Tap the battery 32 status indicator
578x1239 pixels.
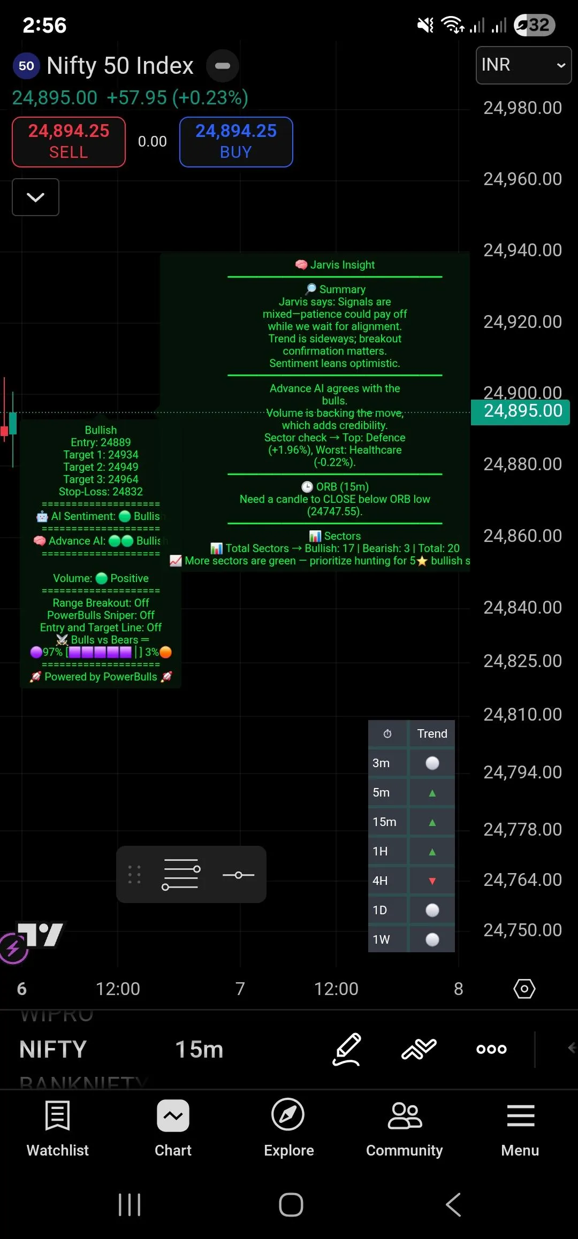pyautogui.click(x=534, y=25)
